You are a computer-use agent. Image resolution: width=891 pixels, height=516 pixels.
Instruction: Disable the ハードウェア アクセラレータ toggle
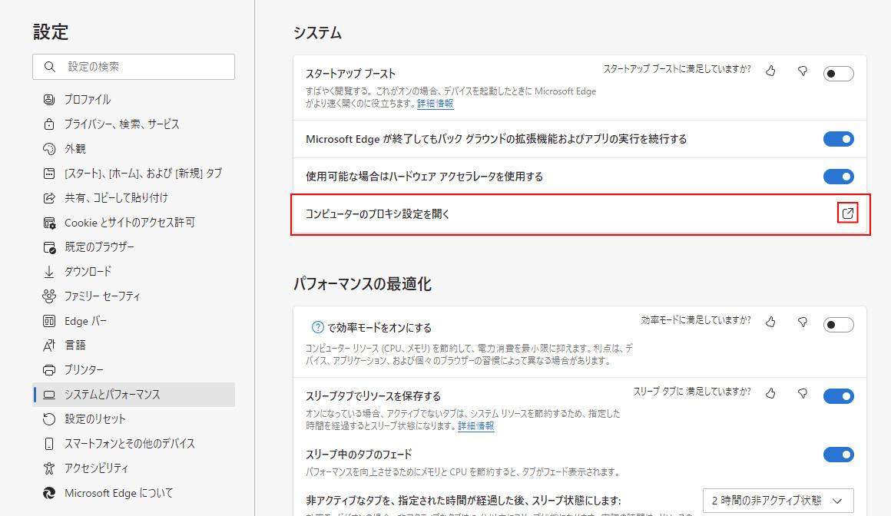click(838, 177)
